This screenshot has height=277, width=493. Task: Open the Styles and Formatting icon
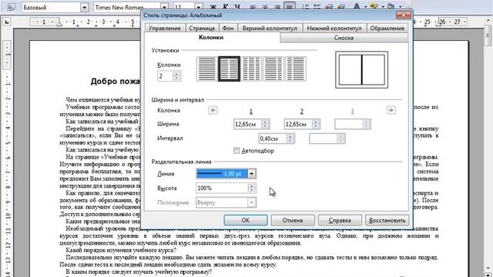coord(11,7)
